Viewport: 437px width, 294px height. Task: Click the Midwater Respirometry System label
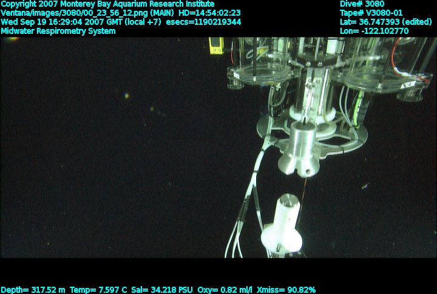[x=58, y=31]
